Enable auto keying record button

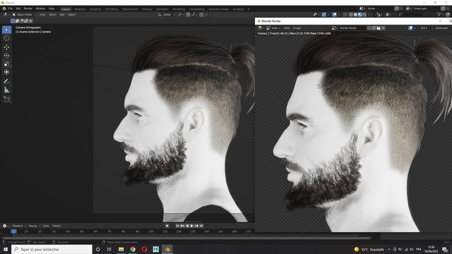click(x=167, y=226)
